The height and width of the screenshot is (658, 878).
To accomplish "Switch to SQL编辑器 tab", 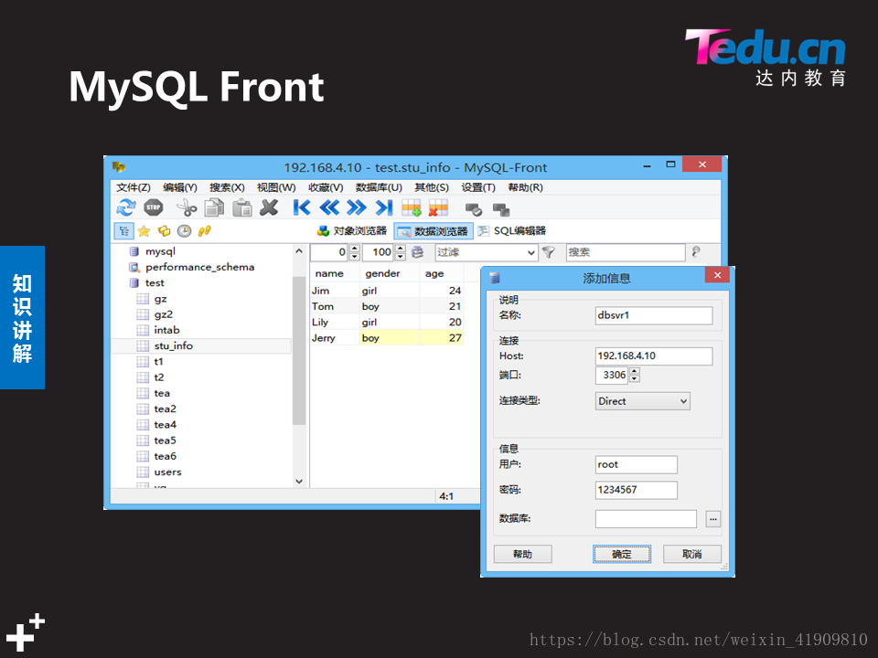I will 512,230.
